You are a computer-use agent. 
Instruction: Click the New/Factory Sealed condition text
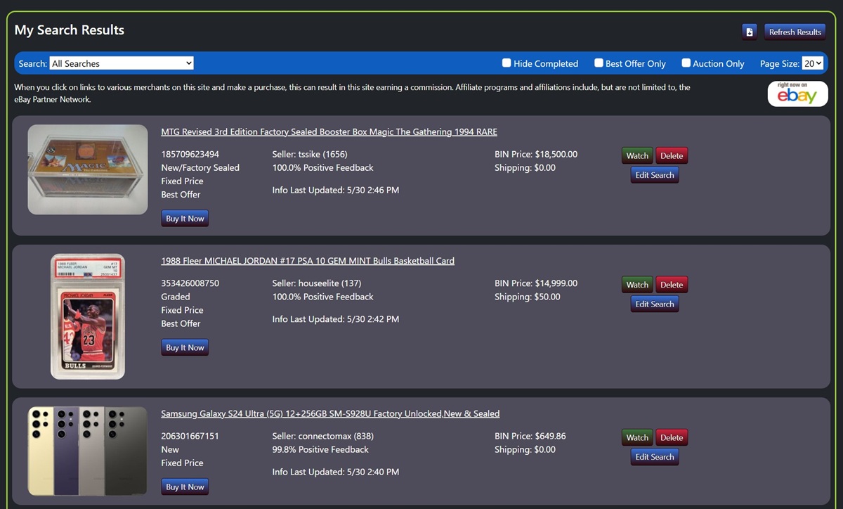tap(200, 167)
